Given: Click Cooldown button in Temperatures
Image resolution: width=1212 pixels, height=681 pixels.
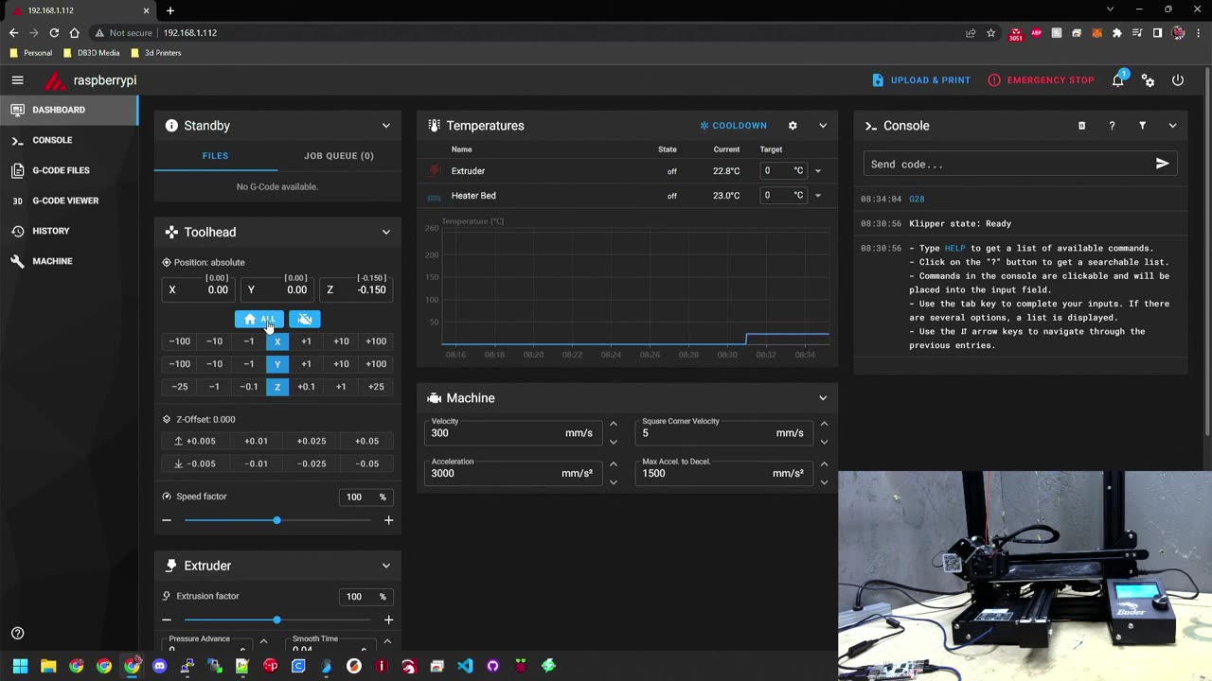Looking at the screenshot, I should (734, 126).
